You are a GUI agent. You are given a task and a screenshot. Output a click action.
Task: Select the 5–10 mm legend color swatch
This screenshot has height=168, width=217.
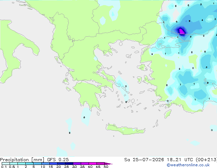(37, 164)
